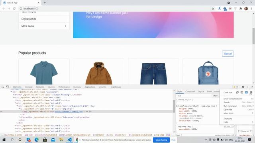Open the Application tab

(90, 87)
